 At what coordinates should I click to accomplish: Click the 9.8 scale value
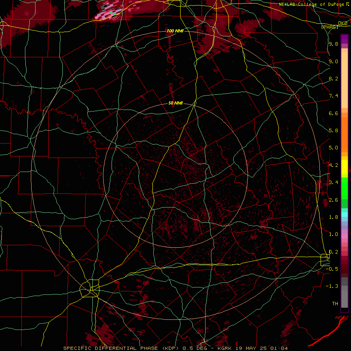coord(333,44)
